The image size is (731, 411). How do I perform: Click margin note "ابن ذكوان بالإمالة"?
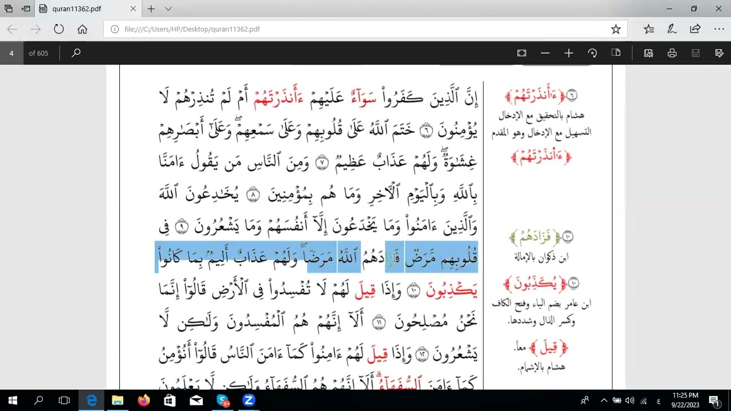tap(541, 257)
